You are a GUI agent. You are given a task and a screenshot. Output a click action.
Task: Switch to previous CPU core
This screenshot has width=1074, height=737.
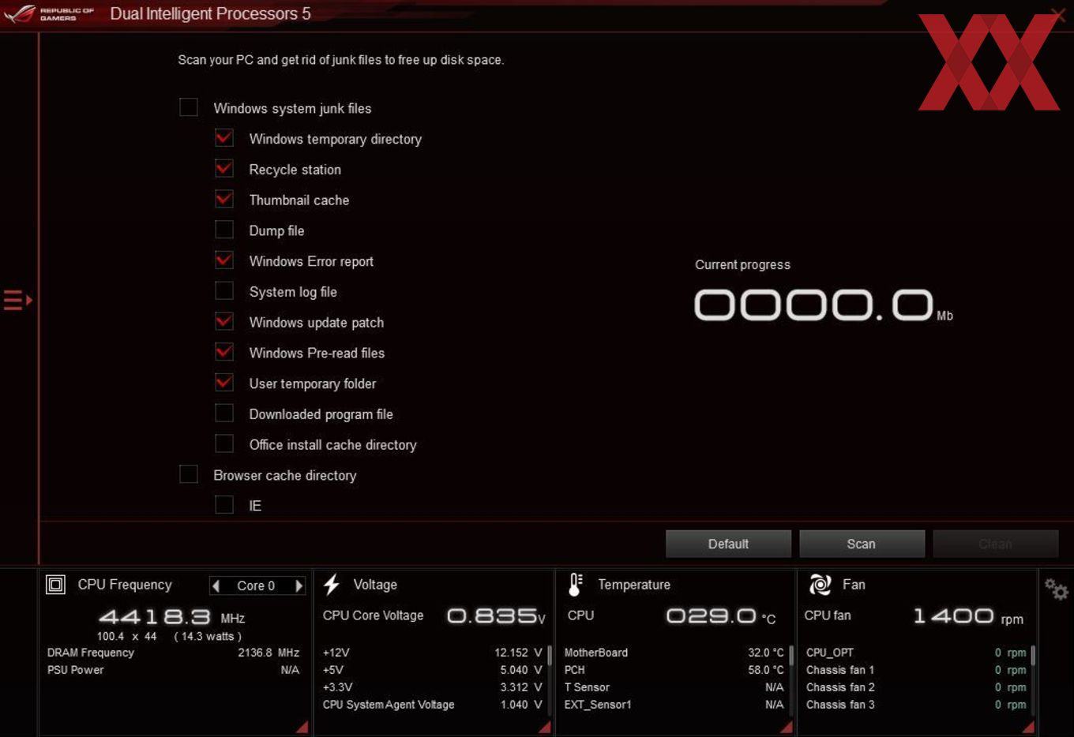216,585
